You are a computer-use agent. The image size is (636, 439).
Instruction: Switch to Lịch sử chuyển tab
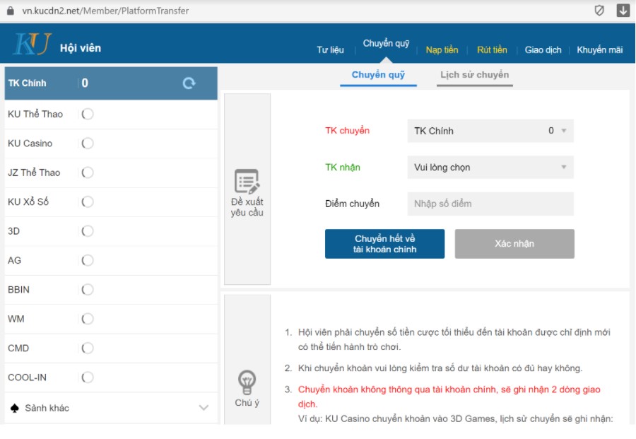point(475,75)
